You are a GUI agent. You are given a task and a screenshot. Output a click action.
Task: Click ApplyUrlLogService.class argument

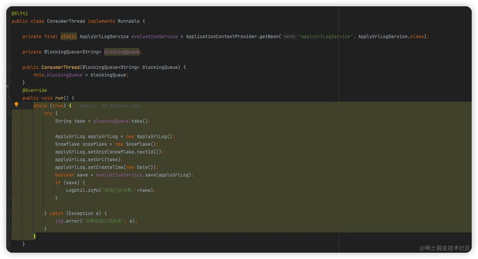391,37
